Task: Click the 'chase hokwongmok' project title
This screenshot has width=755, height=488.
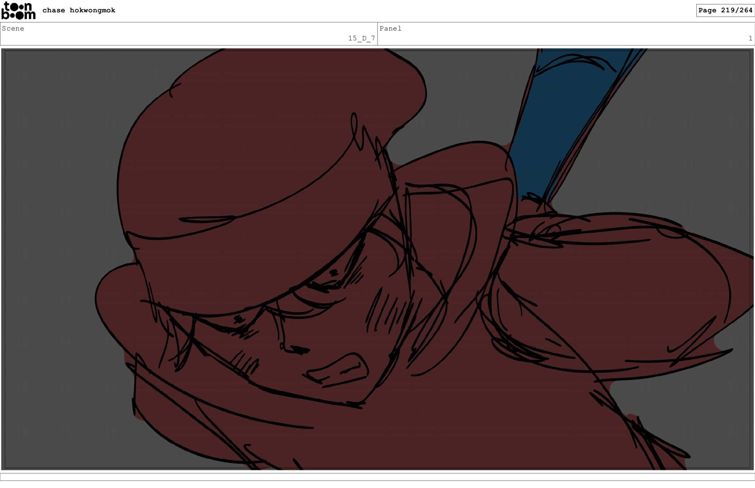Action: click(x=79, y=10)
